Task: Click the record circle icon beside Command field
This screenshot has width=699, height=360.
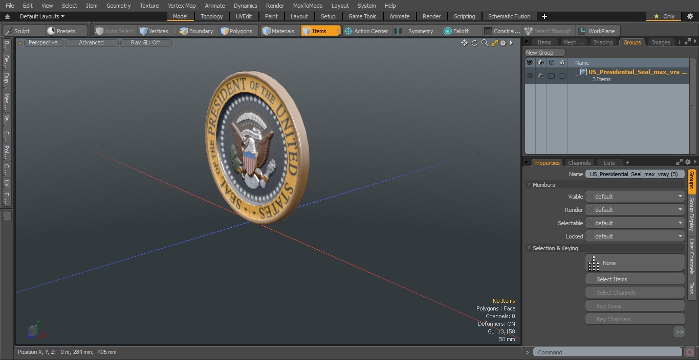Action: click(690, 352)
